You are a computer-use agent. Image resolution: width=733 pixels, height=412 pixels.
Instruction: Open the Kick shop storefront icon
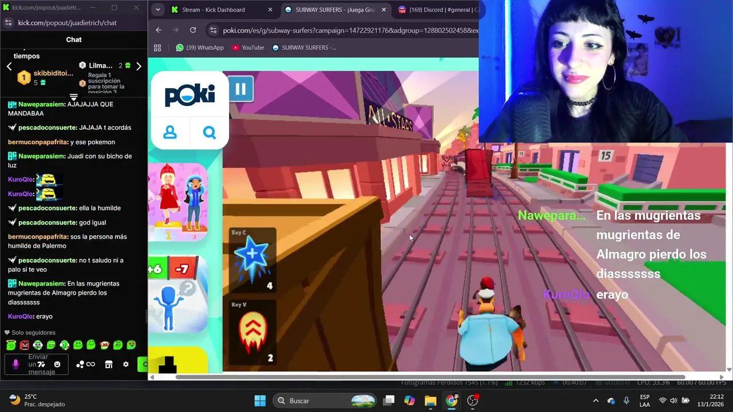[x=108, y=364]
